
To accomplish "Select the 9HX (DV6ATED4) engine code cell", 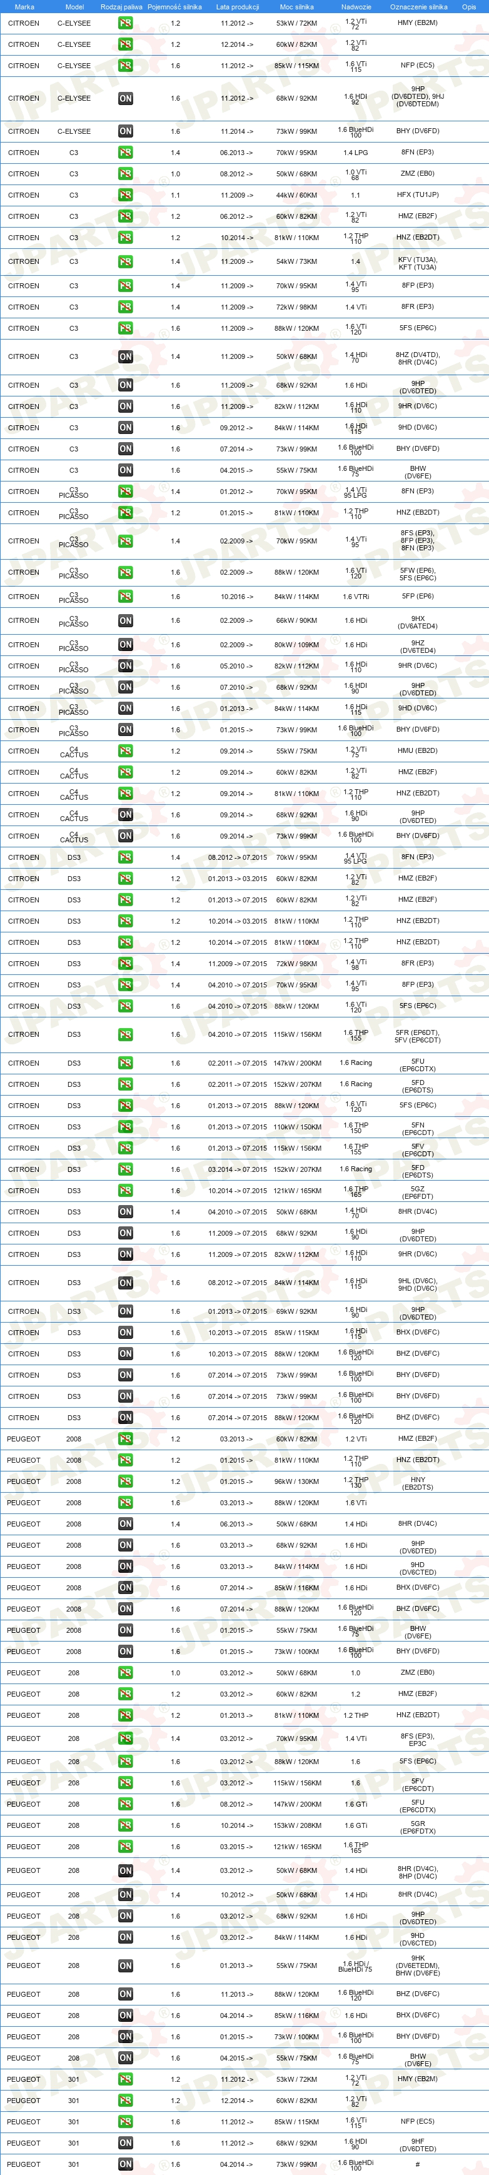I will tap(418, 622).
